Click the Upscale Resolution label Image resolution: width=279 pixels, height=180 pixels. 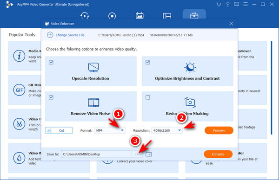tap(90, 78)
